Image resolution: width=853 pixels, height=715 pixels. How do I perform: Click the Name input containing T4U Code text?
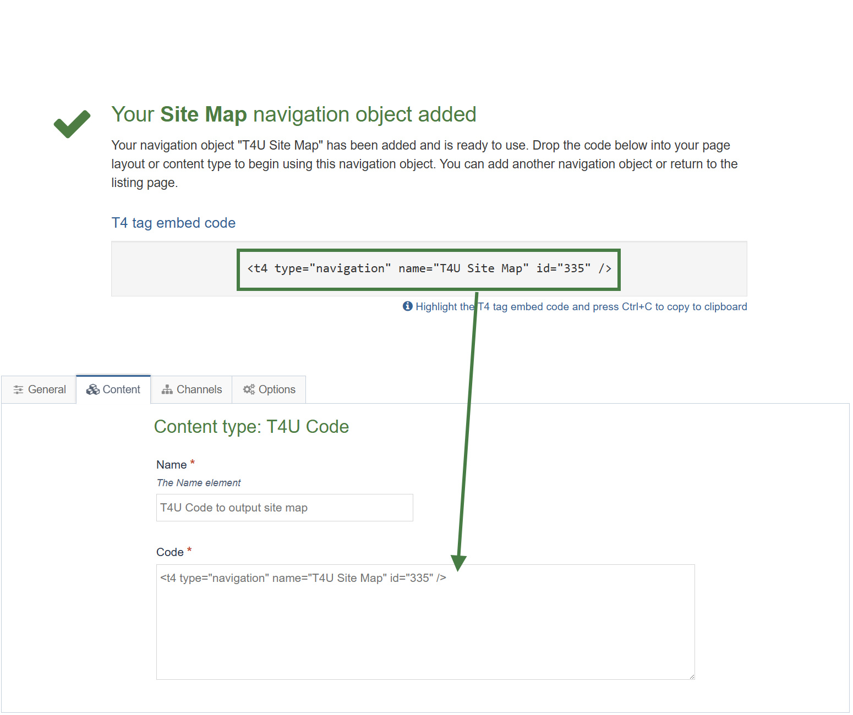point(284,507)
